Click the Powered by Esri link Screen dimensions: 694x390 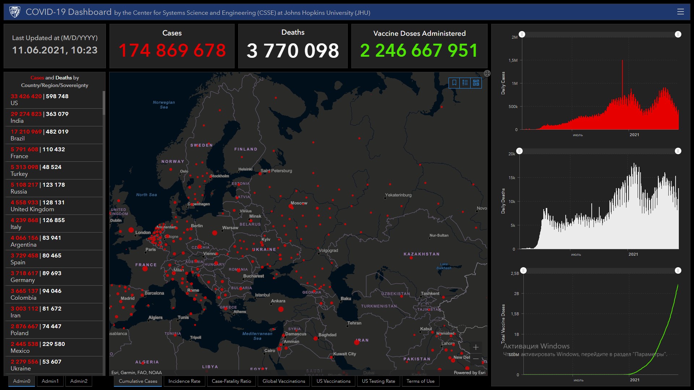(x=469, y=373)
